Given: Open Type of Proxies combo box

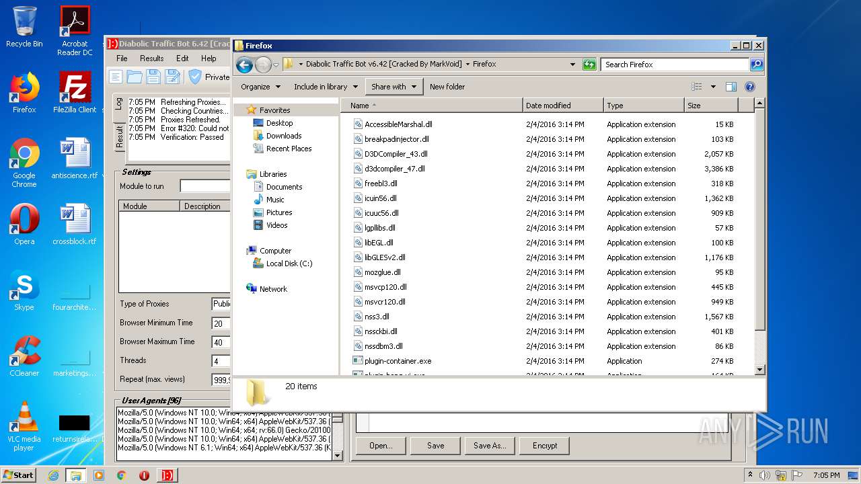Looking at the screenshot, I should (x=221, y=304).
